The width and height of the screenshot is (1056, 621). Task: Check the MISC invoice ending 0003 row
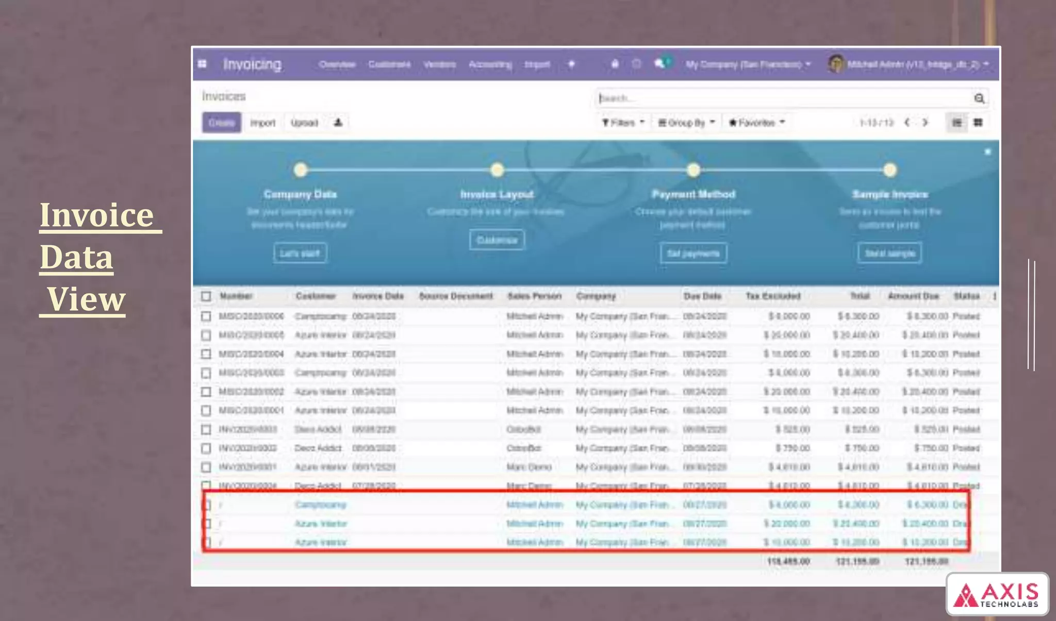point(206,373)
